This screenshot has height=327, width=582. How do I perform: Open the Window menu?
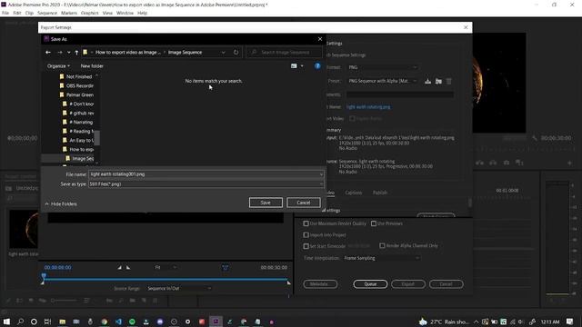[x=125, y=13]
